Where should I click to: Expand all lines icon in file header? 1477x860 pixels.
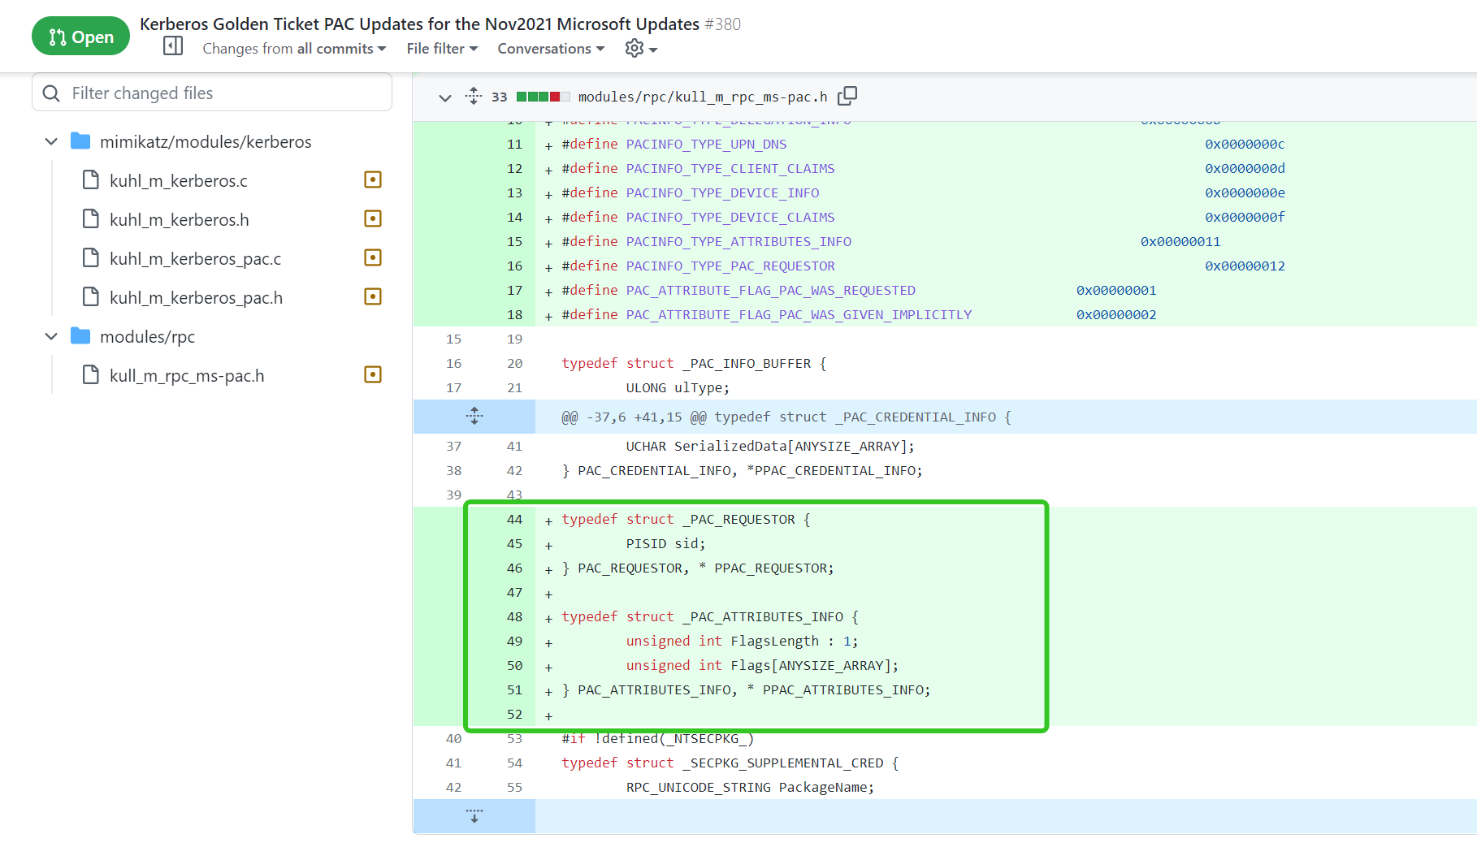[474, 97]
